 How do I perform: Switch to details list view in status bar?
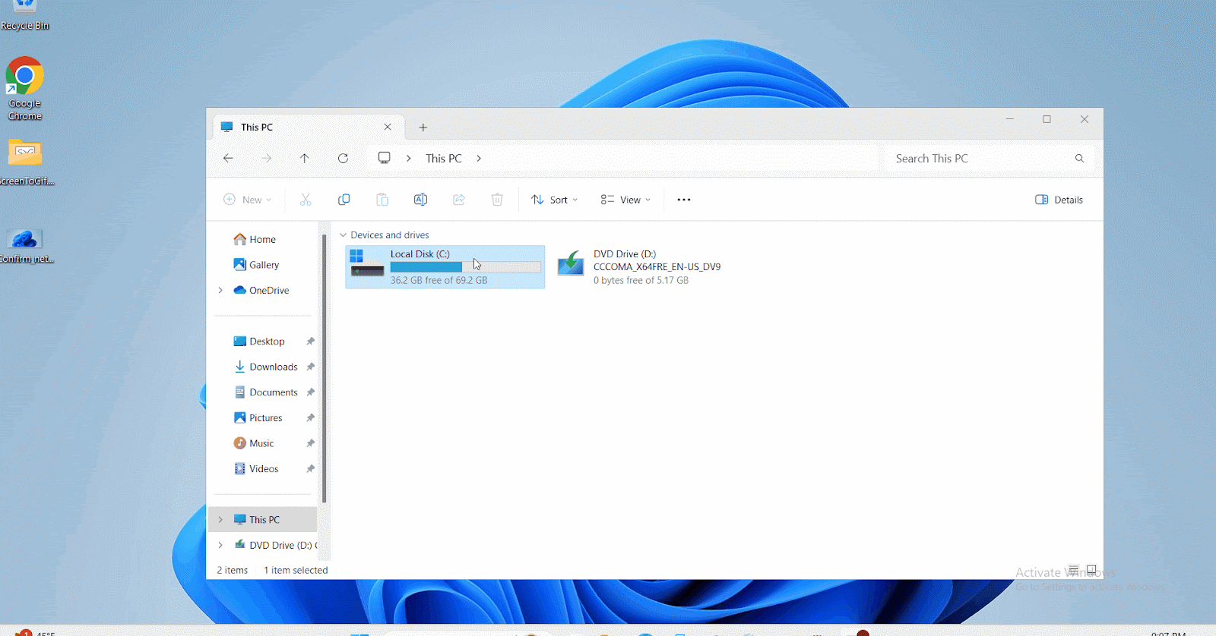pos(1073,569)
